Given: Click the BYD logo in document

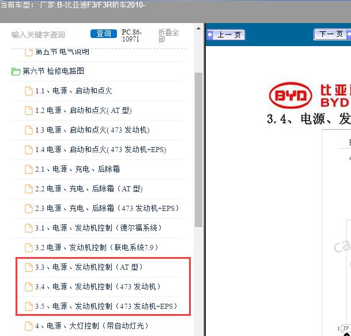Looking at the screenshot, I should [x=290, y=96].
